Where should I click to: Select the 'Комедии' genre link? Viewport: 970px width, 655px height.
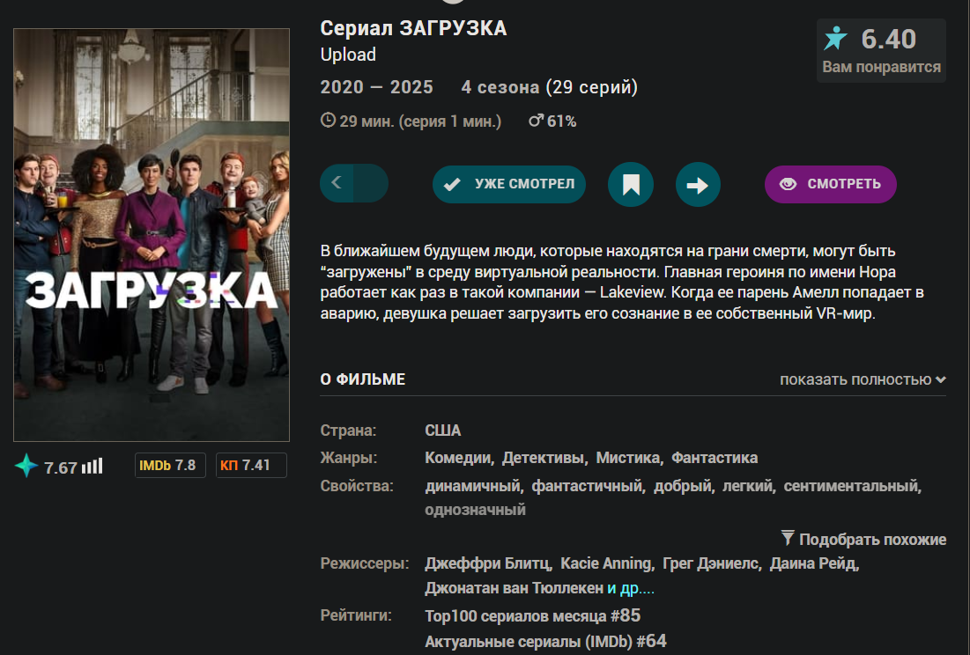458,458
